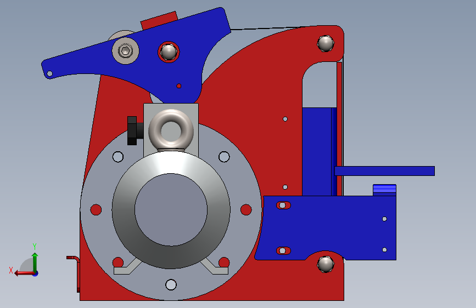Click the green Y axis of the triad
This screenshot has height=308, width=476.
[35, 263]
